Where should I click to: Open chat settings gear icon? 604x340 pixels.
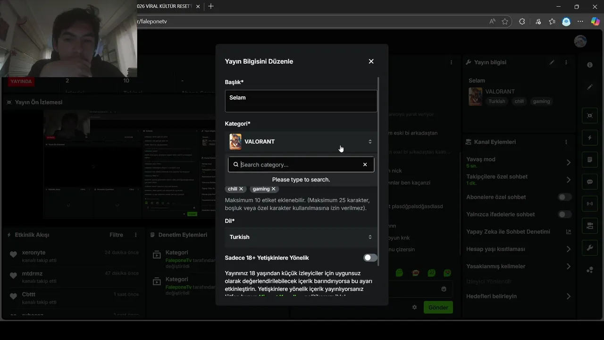[x=414, y=307]
